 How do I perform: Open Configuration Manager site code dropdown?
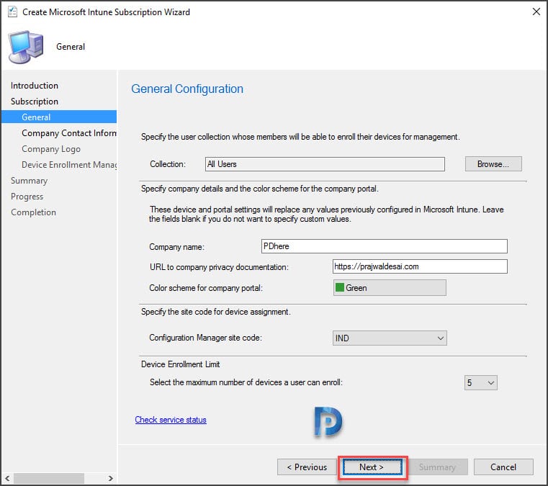click(390, 338)
